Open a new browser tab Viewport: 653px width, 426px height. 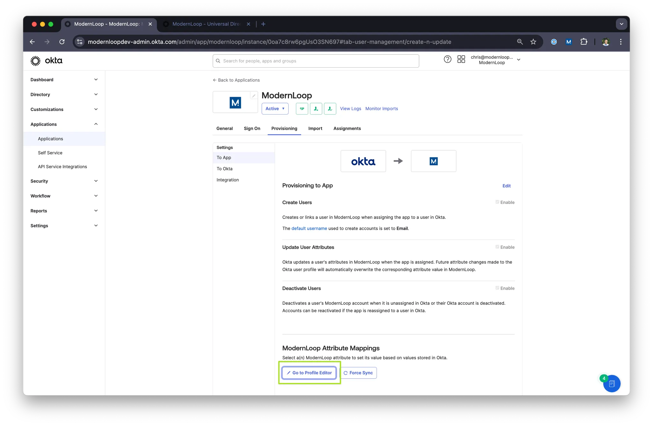pos(263,24)
